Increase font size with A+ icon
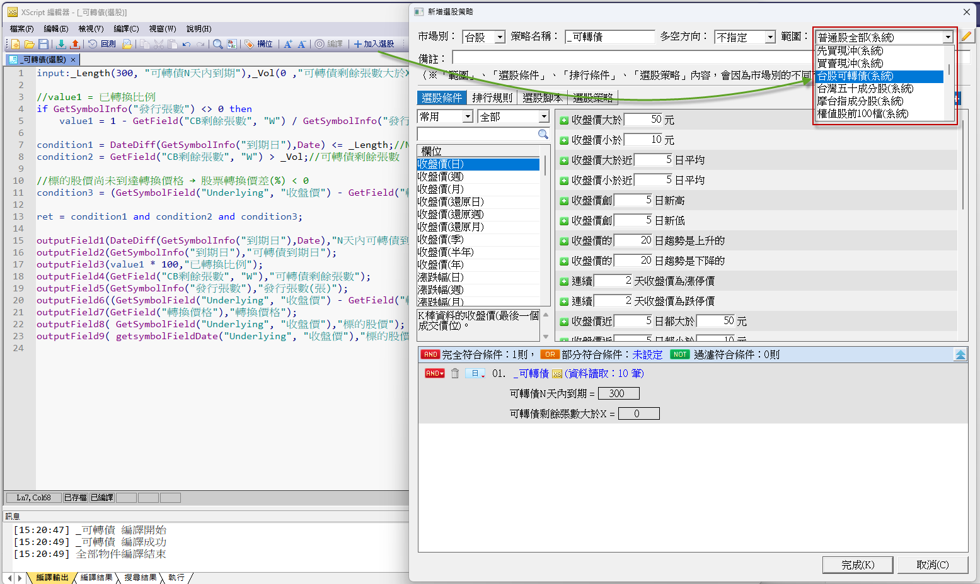Viewport: 980px width, 584px height. coord(287,44)
